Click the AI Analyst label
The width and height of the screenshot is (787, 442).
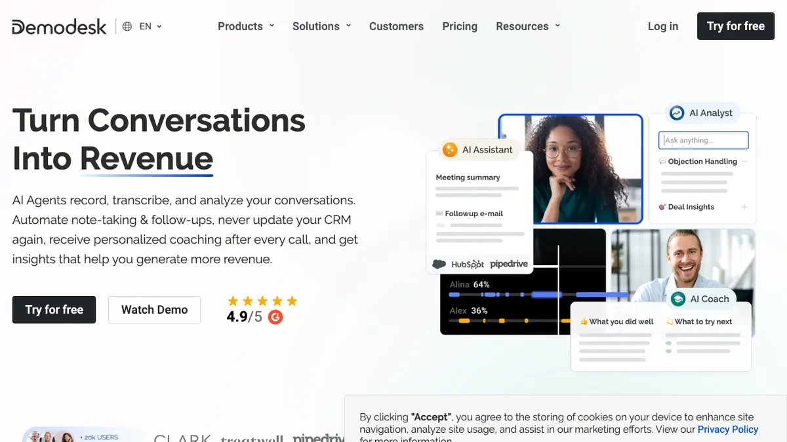tap(711, 113)
